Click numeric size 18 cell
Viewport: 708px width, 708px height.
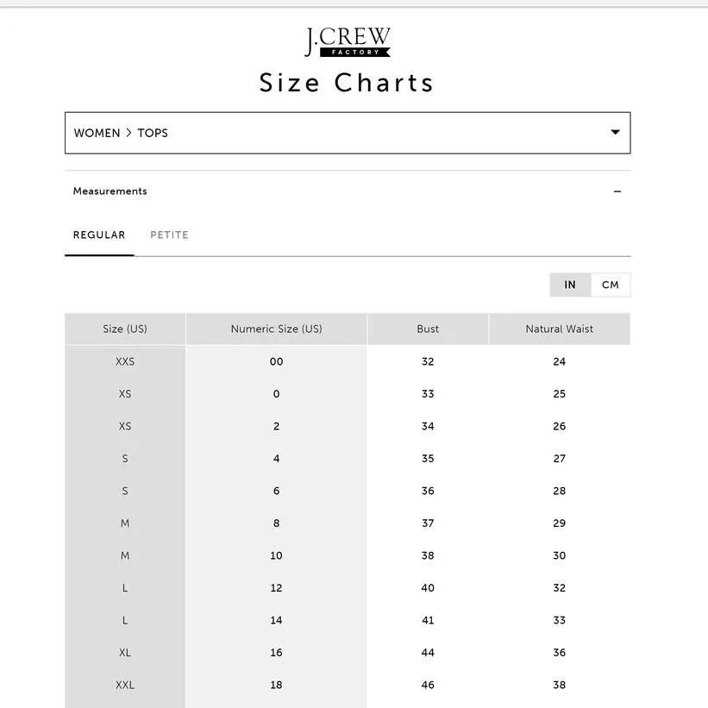276,685
